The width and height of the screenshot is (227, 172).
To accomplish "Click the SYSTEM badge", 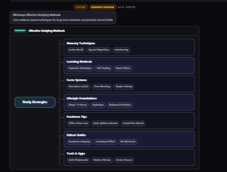I will point(81,7).
